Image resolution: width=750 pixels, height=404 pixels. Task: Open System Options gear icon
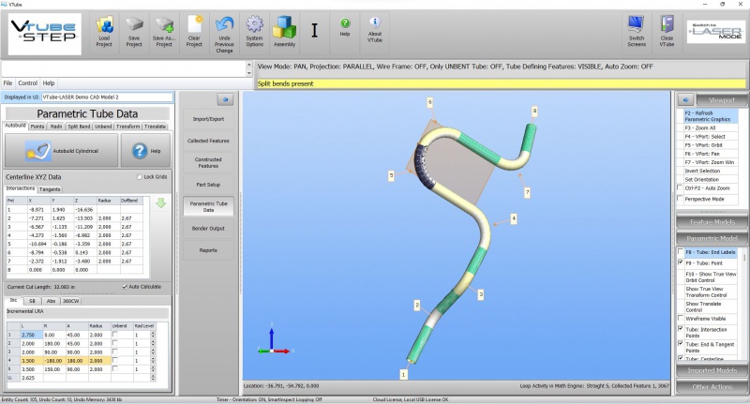pyautogui.click(x=254, y=24)
